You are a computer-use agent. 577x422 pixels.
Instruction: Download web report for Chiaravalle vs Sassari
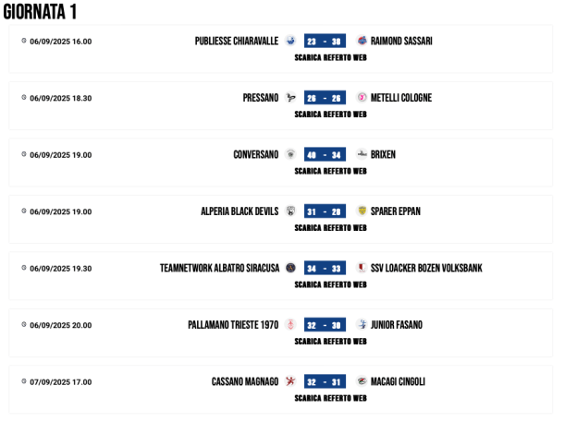tap(330, 57)
